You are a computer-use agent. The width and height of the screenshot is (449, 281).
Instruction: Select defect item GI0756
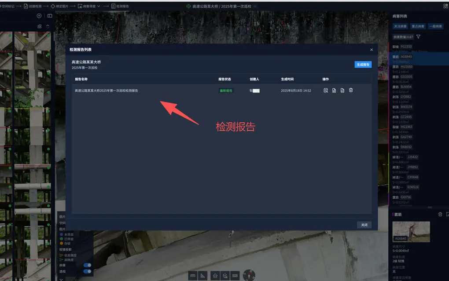tap(406, 197)
